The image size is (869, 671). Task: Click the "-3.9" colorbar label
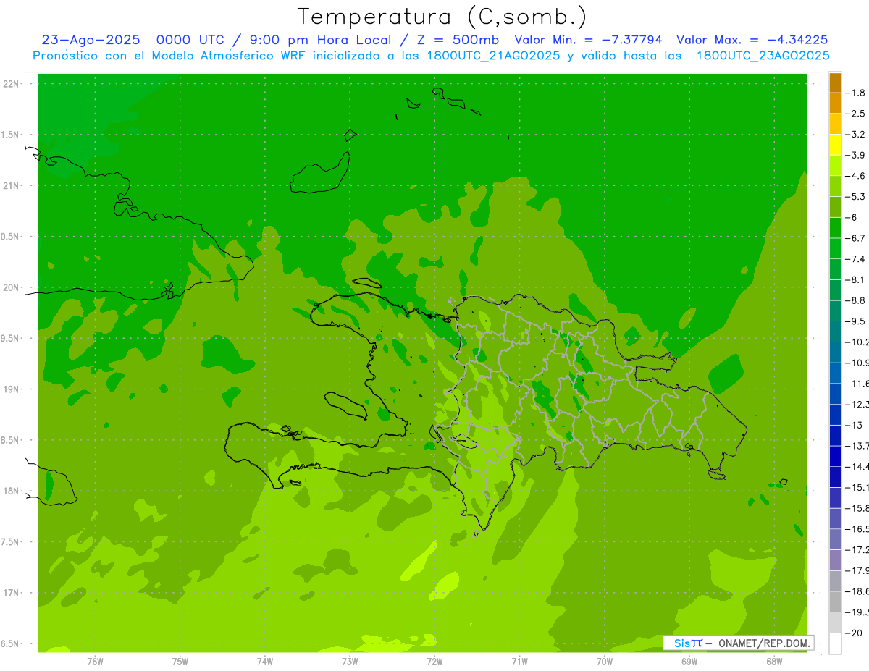coord(855,155)
